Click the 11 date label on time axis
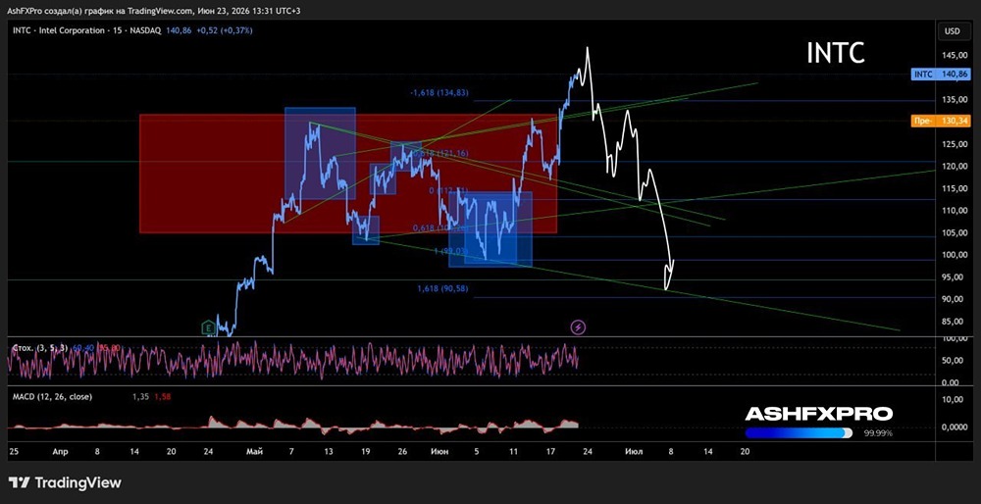 (513, 451)
